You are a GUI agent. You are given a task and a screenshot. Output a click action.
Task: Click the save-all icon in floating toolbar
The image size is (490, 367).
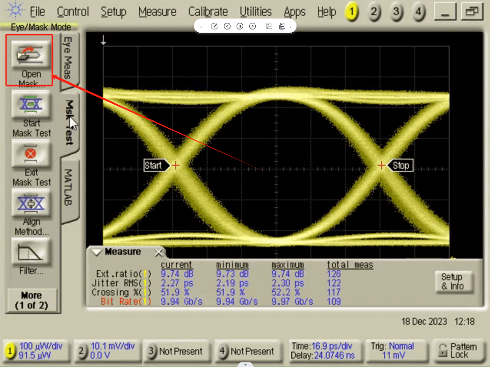(282, 26)
